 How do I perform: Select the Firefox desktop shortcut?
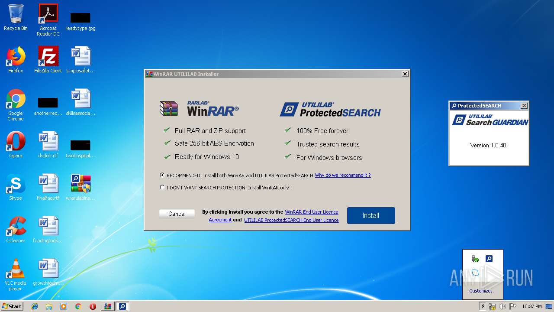[x=16, y=60]
